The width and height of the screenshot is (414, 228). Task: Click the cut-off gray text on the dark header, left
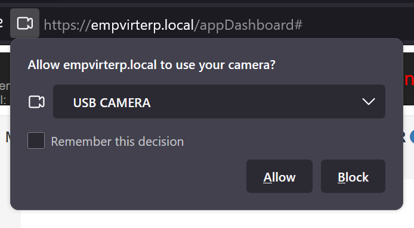[x=5, y=93]
